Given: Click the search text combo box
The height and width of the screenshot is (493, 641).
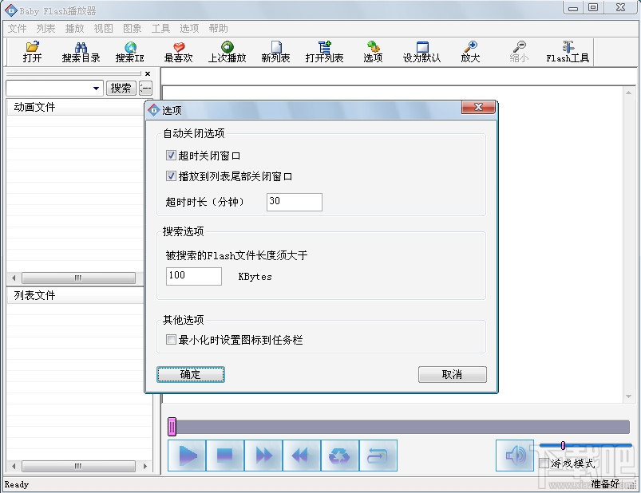Looking at the screenshot, I should pyautogui.click(x=54, y=89).
